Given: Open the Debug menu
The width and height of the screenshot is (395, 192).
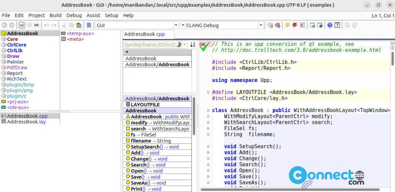Looking at the screenshot, I should tap(74, 15).
